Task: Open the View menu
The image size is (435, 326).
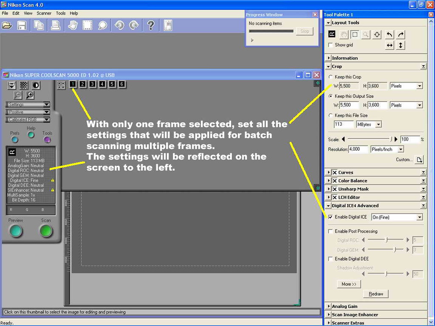Action: pos(28,13)
